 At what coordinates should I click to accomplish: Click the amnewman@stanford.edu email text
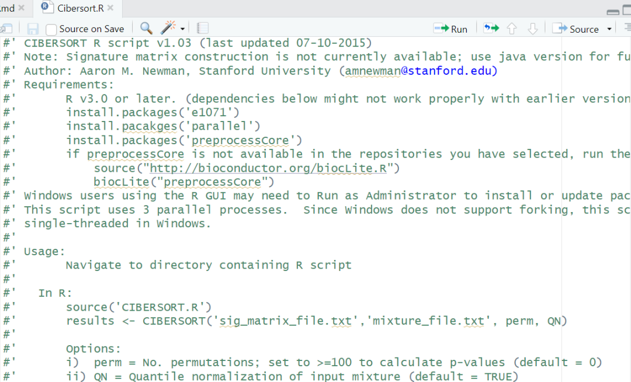pos(419,71)
